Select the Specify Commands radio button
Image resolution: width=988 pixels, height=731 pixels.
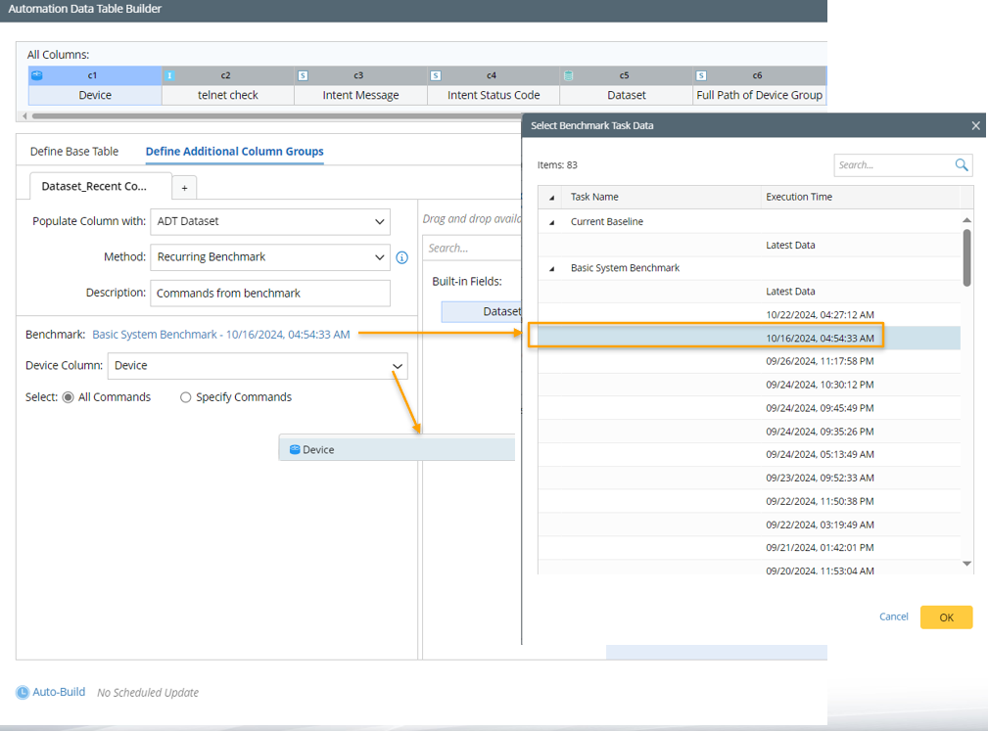(x=185, y=397)
